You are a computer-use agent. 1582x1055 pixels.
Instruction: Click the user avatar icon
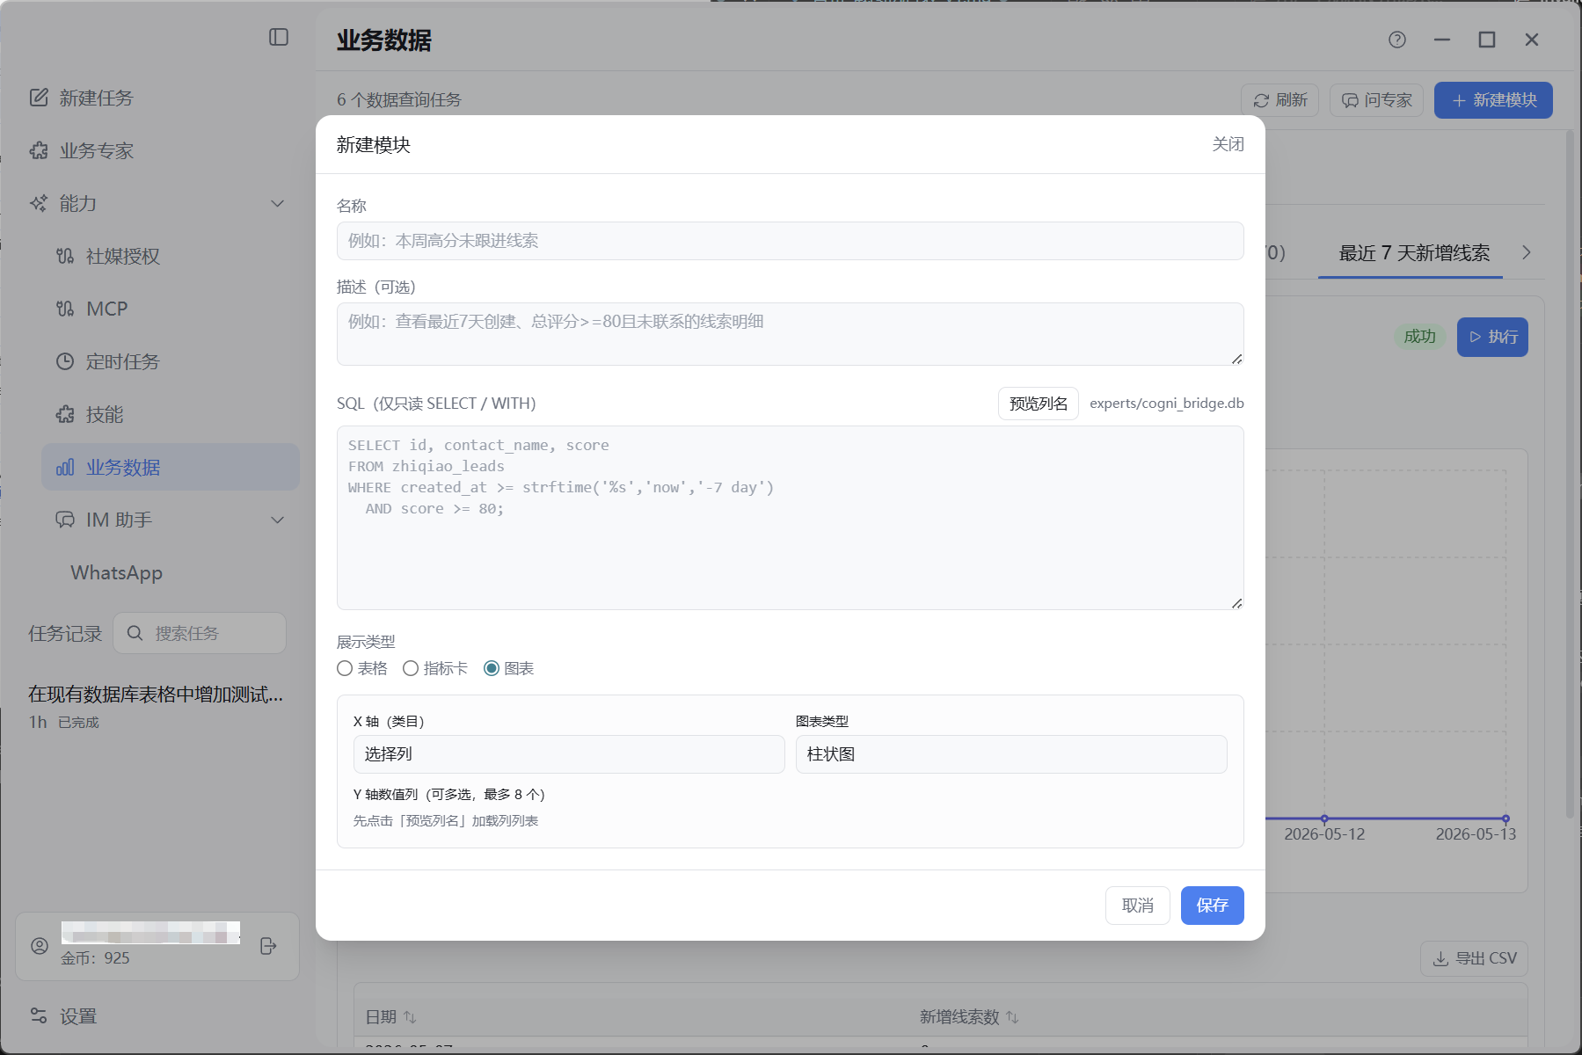(x=40, y=946)
